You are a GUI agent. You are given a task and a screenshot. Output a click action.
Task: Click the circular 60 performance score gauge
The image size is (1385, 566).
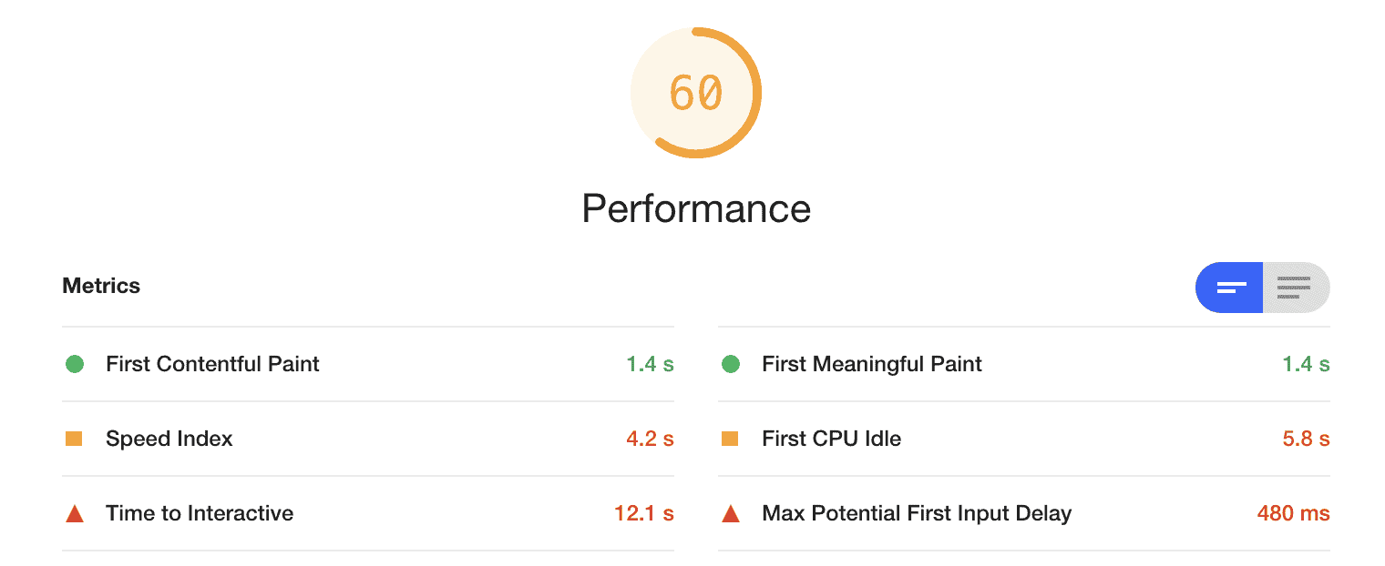tap(696, 92)
